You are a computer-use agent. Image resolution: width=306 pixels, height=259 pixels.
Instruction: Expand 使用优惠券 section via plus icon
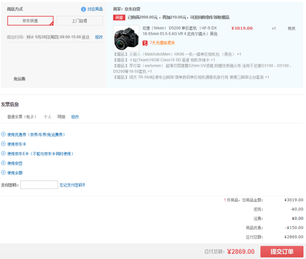4,134
